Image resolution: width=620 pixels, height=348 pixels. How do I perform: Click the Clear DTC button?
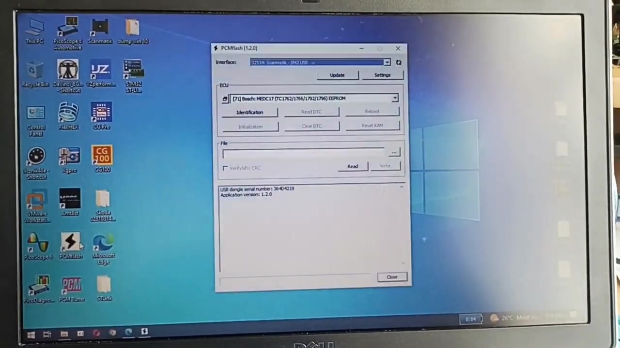click(311, 126)
